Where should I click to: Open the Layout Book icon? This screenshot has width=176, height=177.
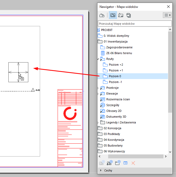pyautogui.click(x=121, y=15)
